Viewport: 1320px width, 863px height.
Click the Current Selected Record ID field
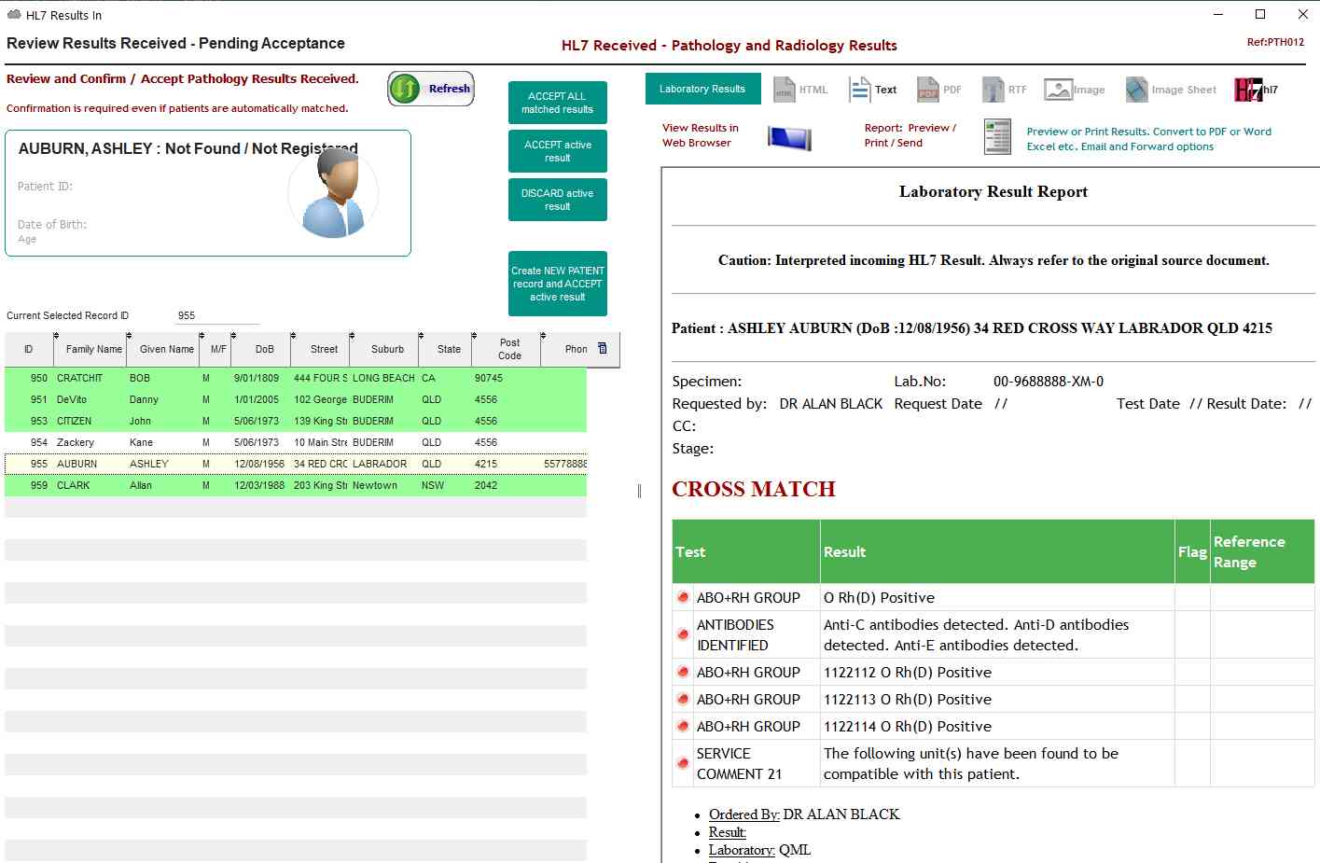click(x=217, y=315)
